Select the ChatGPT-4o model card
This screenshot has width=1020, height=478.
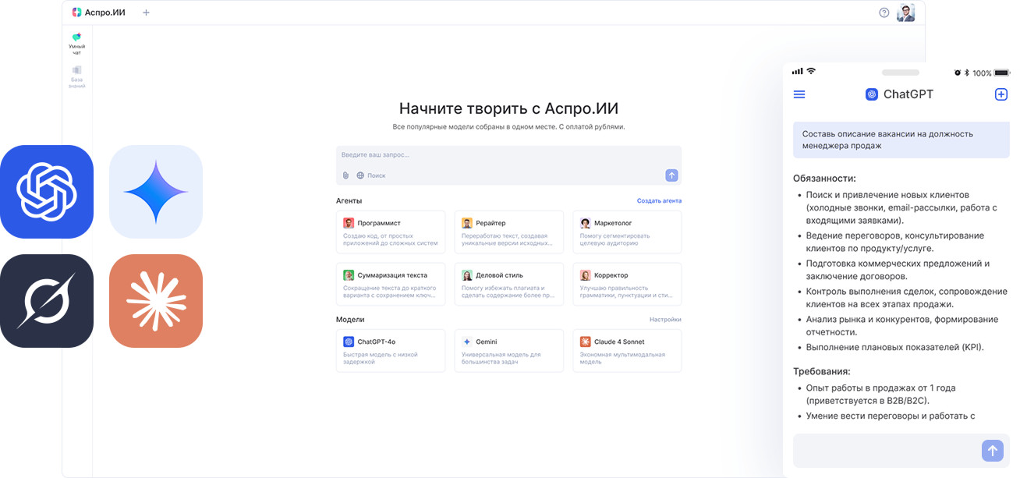tap(391, 351)
